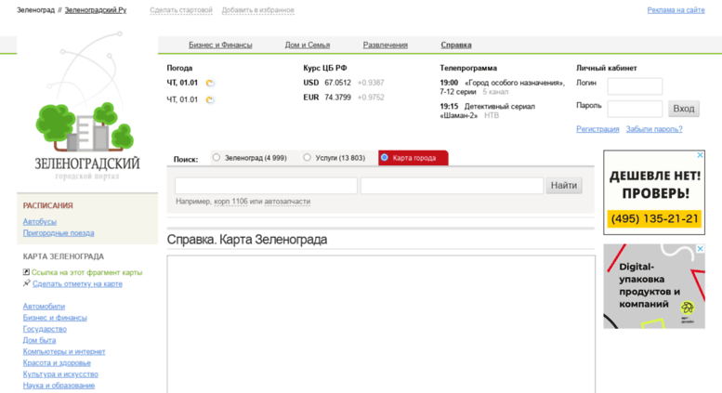Open the Развлечения menu
This screenshot has width=722, height=393.
point(385,45)
